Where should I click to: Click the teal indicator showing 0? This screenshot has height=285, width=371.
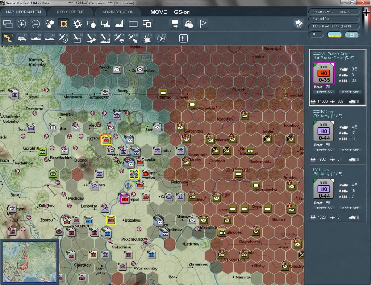pyautogui.click(x=351, y=34)
